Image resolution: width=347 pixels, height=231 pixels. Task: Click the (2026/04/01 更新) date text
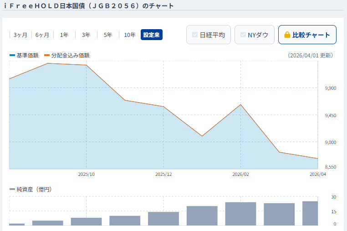click(310, 56)
